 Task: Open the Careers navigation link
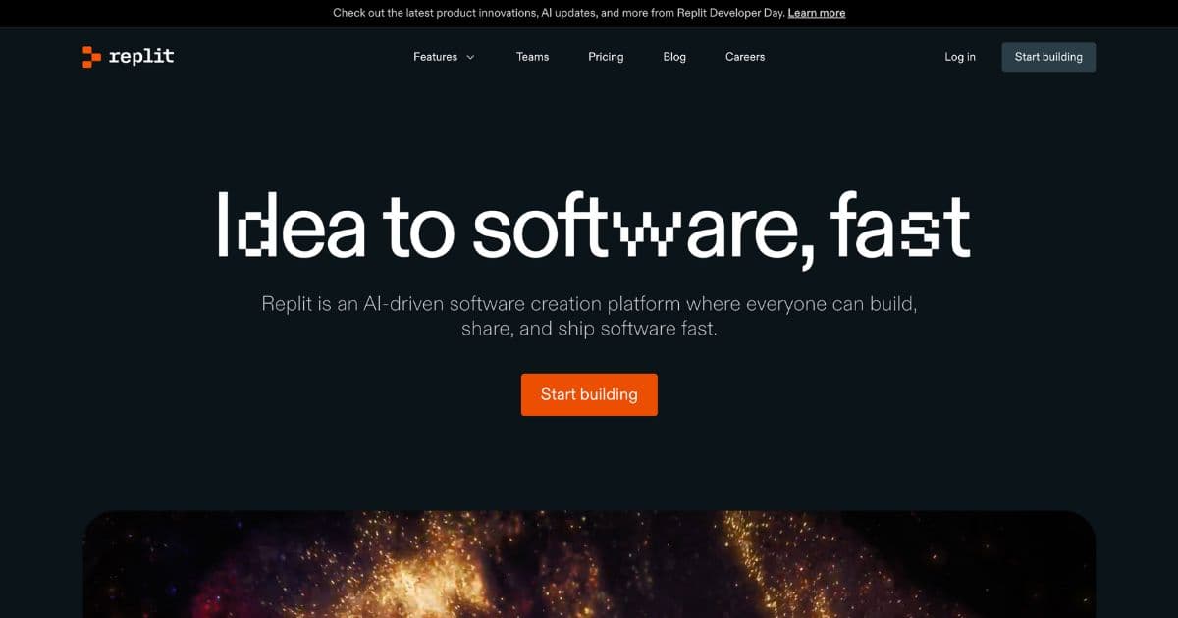pyautogui.click(x=745, y=57)
